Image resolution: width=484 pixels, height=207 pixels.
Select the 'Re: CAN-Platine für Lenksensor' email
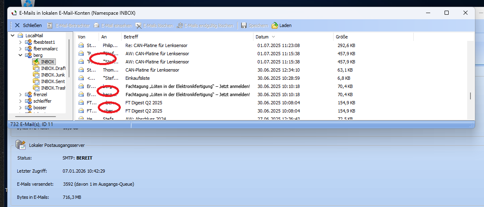pos(157,45)
